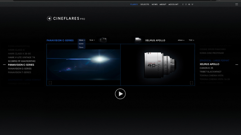Click the Cineflares Pro logo icon
241x135 pixels.
tap(49, 18)
